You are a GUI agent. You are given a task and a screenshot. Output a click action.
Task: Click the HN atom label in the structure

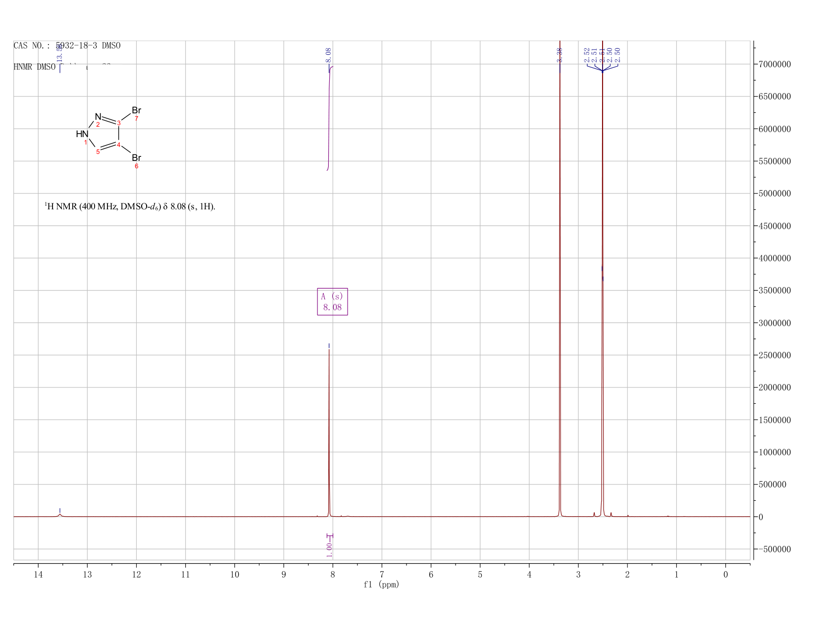point(82,134)
